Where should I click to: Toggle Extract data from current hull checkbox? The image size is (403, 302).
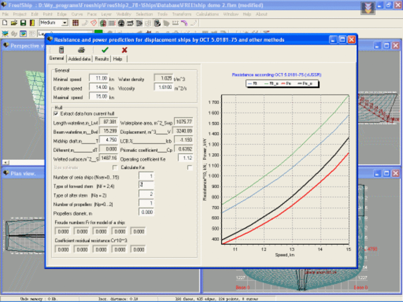click(x=56, y=114)
